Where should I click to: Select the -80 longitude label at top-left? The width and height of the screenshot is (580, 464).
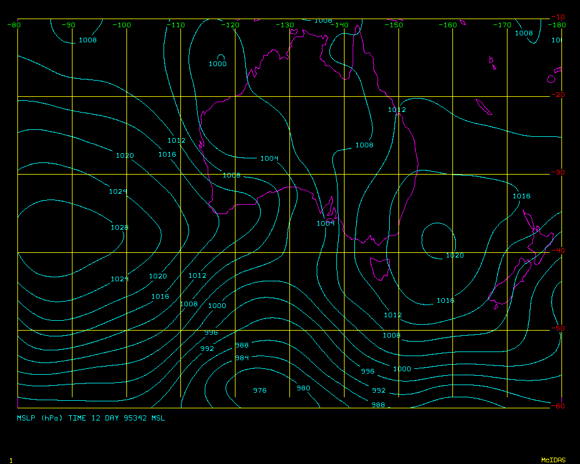coord(14,25)
